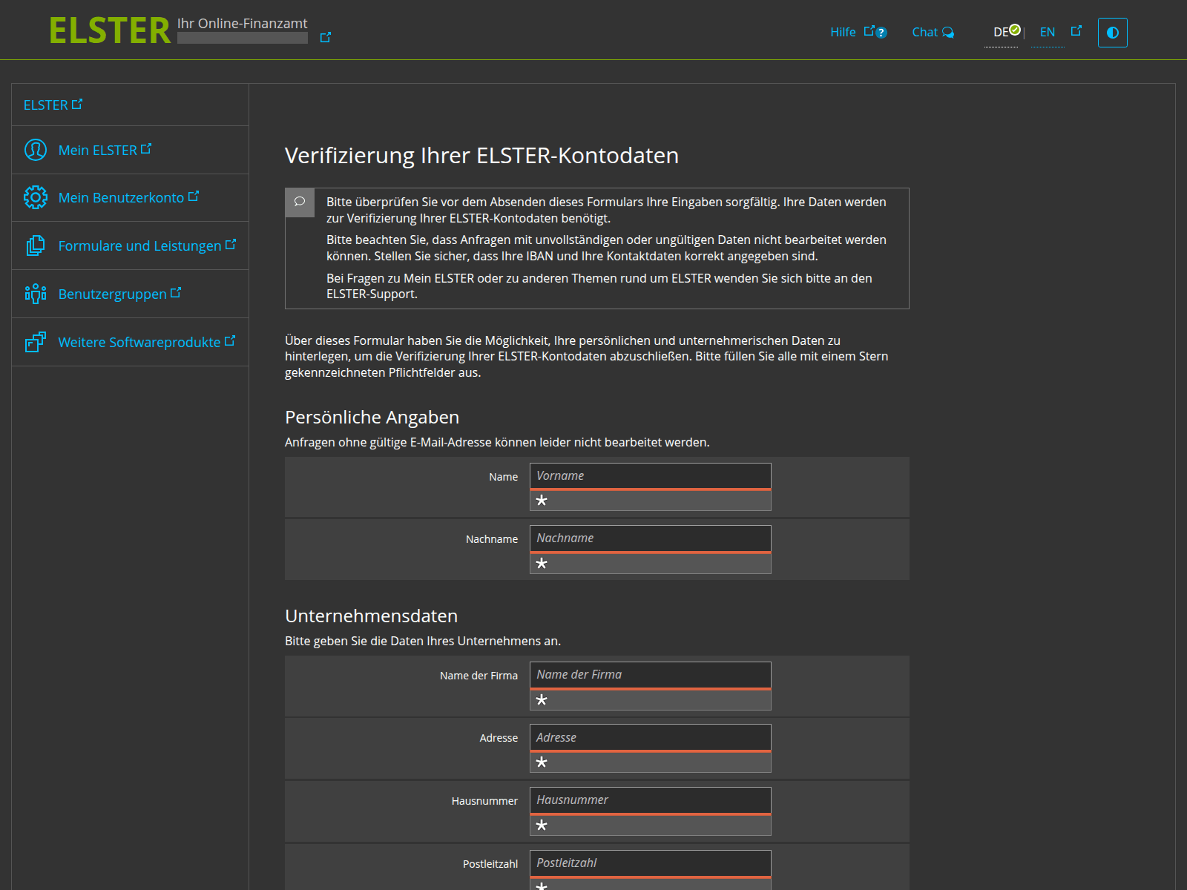The image size is (1187, 890).
Task: Open the ELSTER sidebar link
Action: (x=53, y=105)
